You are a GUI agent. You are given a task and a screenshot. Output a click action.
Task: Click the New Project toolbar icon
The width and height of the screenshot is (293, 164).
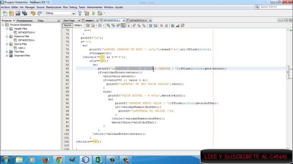[x=11, y=13]
